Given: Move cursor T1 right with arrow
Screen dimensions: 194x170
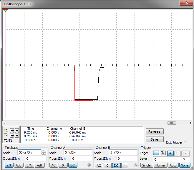Looking at the screenshot, I should tap(17, 130).
